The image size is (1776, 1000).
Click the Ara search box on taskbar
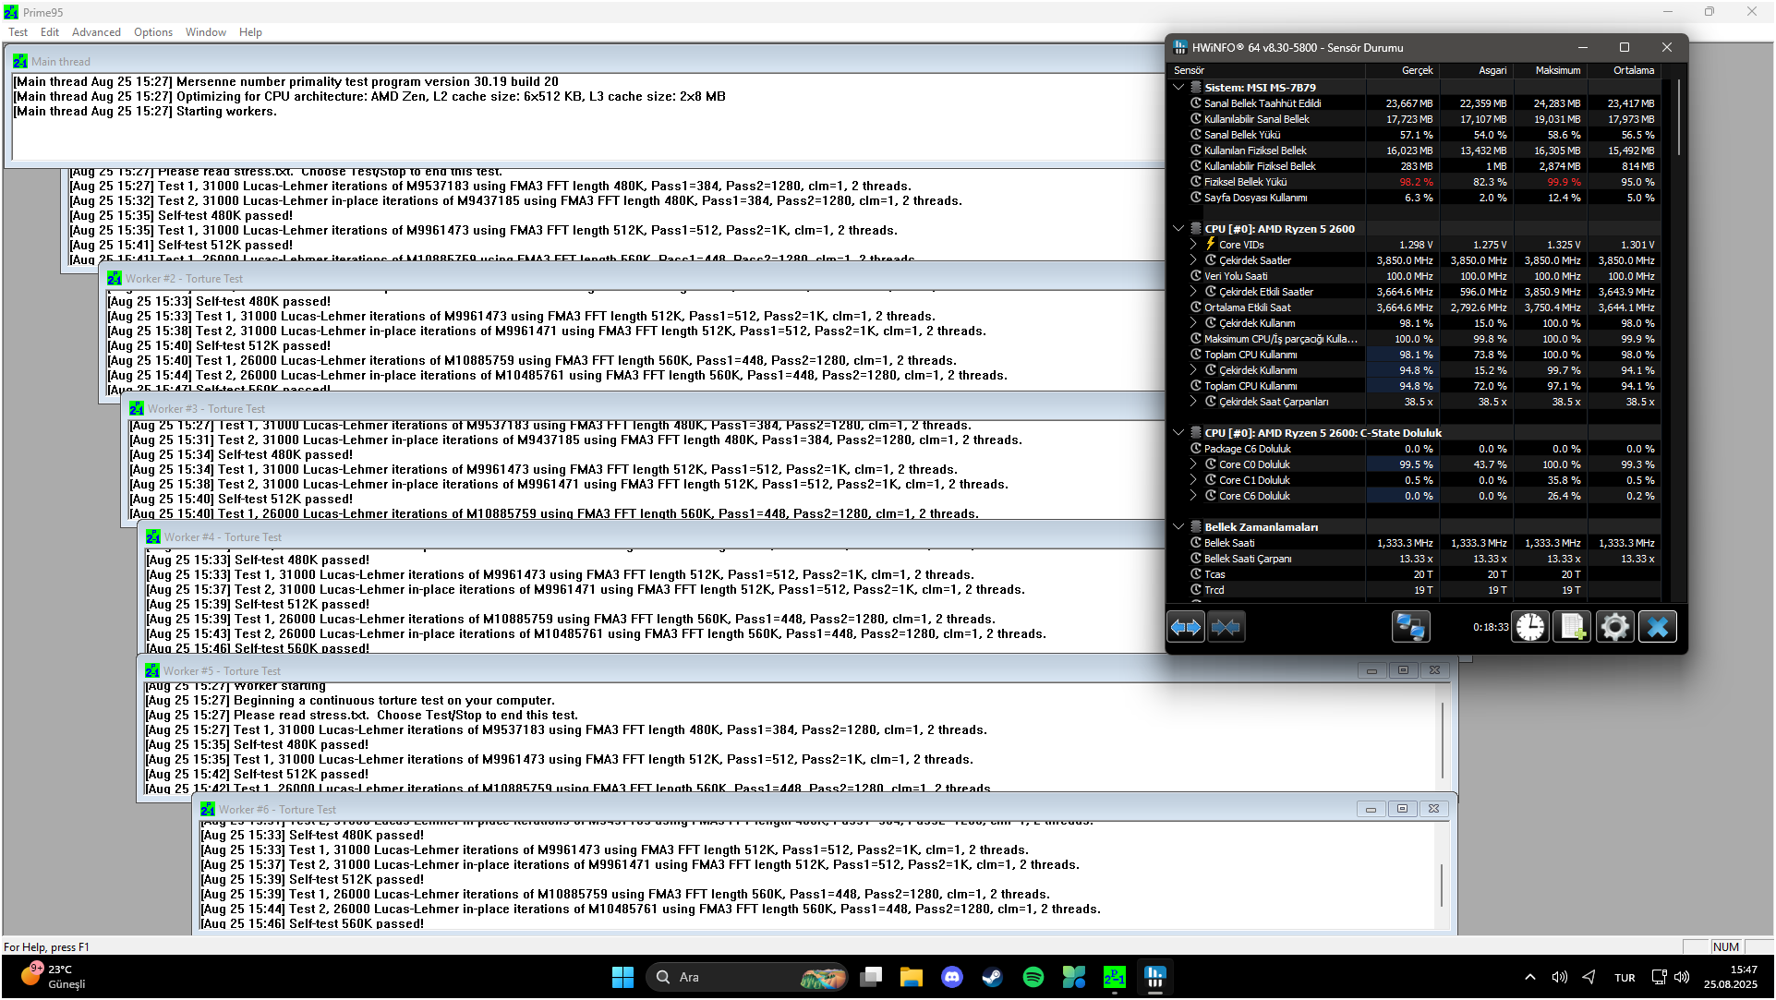[747, 977]
